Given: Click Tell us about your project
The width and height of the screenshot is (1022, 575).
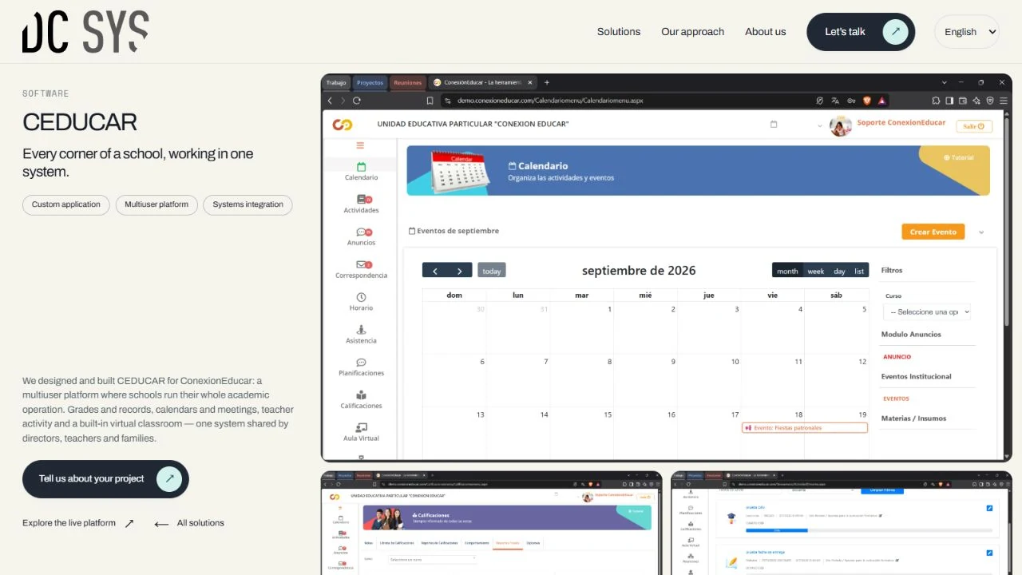Looking at the screenshot, I should point(105,479).
